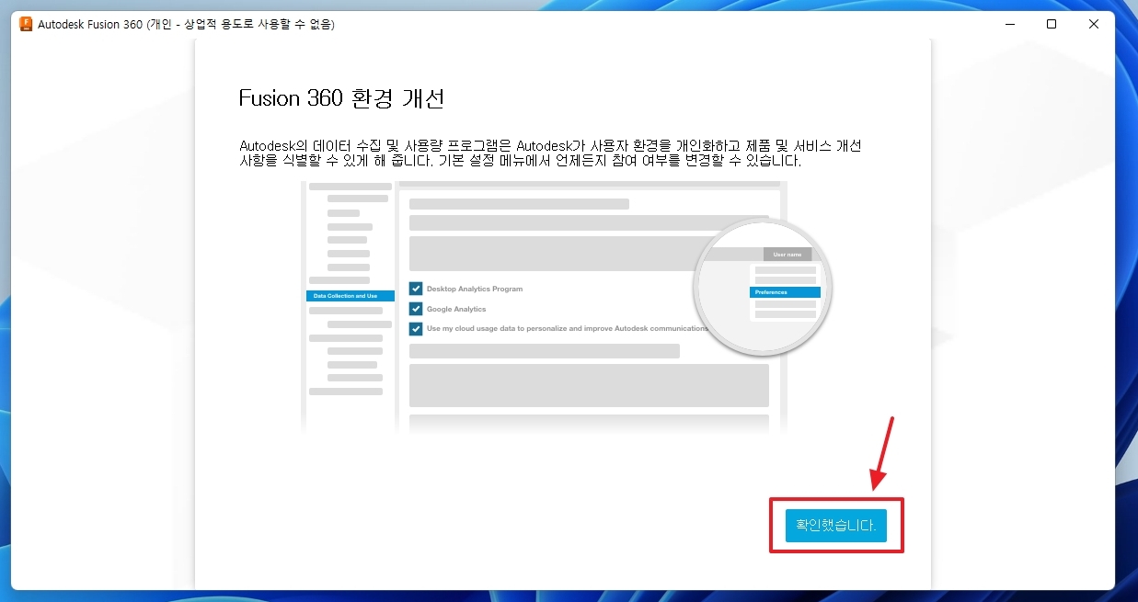Maximize the Autodesk Fusion 360 window
Image resolution: width=1138 pixels, height=602 pixels.
pyautogui.click(x=1052, y=24)
